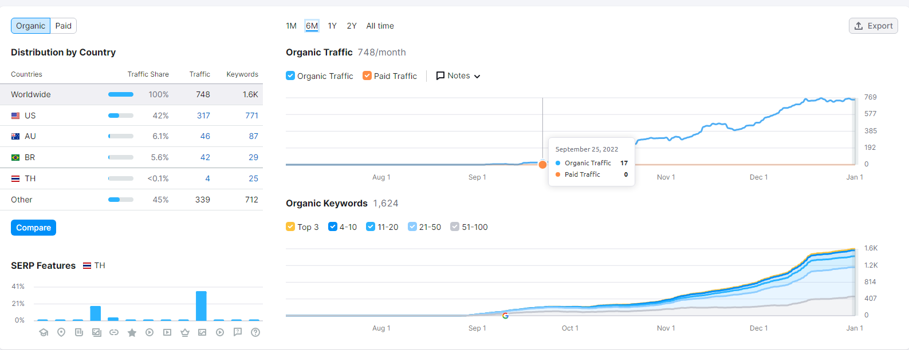Viewport: 909px width, 350px height.
Task: Switch to the Paid tab
Action: tap(64, 26)
